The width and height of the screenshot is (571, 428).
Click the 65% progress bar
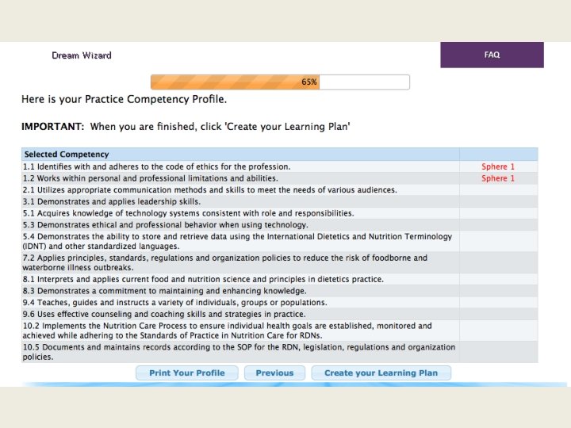tap(280, 82)
